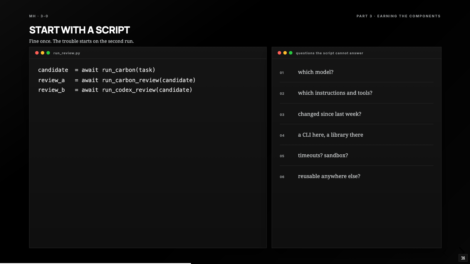Click 'which instructions and tools?' row
This screenshot has width=470, height=264.
tap(356, 93)
